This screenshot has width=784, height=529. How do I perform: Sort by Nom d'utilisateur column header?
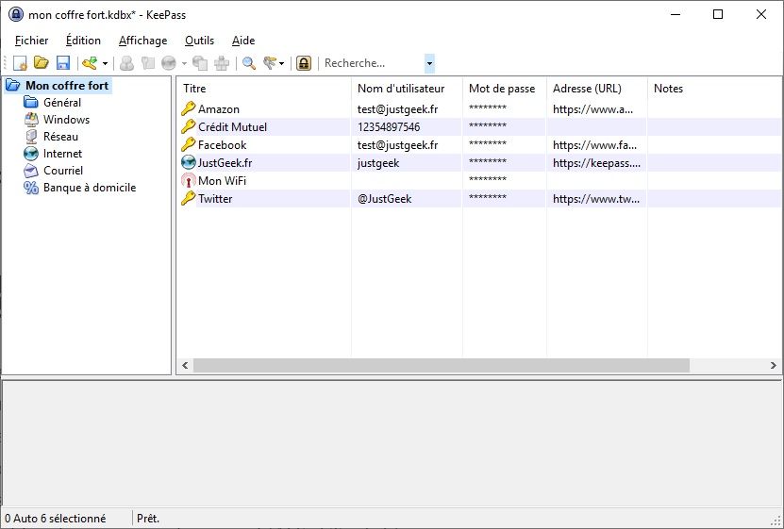407,89
